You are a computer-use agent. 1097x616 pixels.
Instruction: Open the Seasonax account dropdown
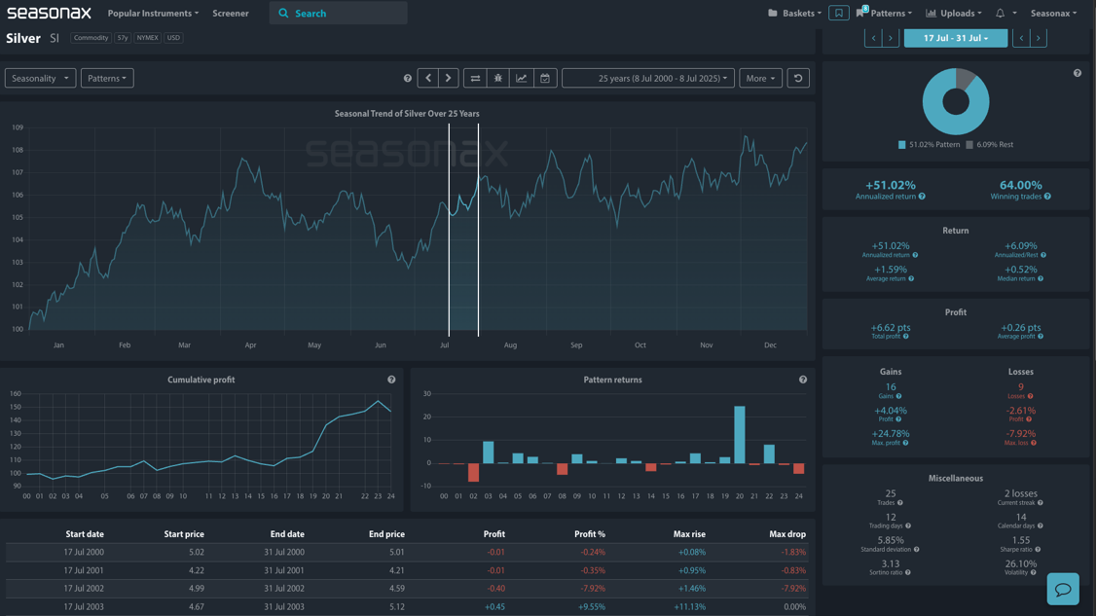click(x=1053, y=14)
